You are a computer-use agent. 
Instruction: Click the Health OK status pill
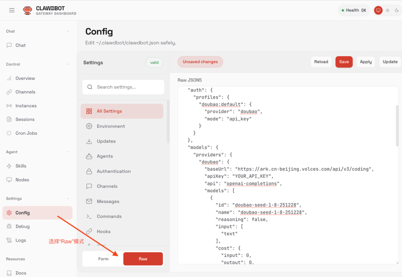[354, 10]
